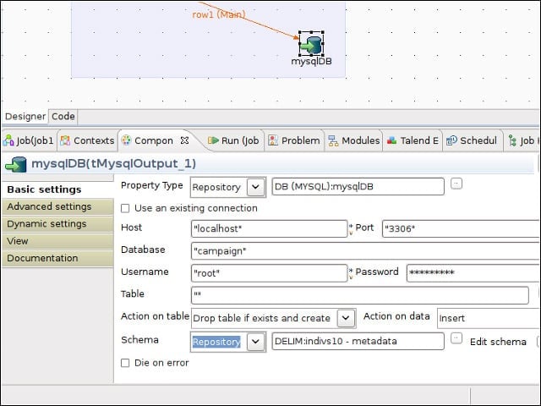Click the Problems tab icon
The image size is (541, 406).
click(x=273, y=140)
